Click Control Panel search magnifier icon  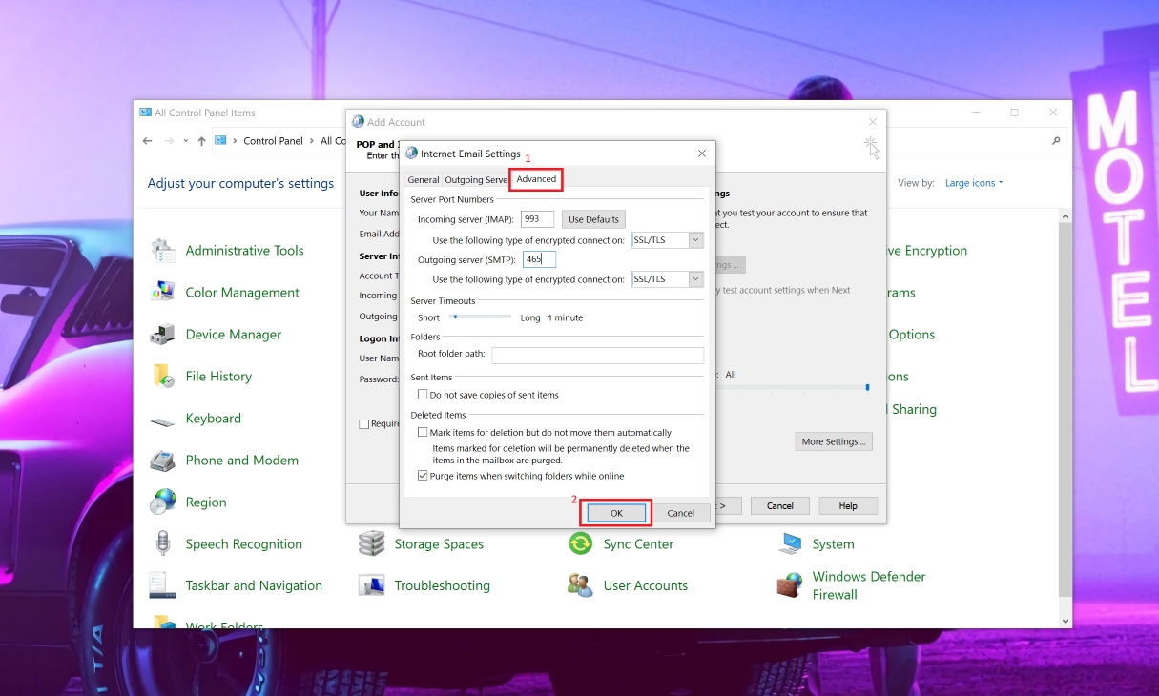pyautogui.click(x=1056, y=141)
